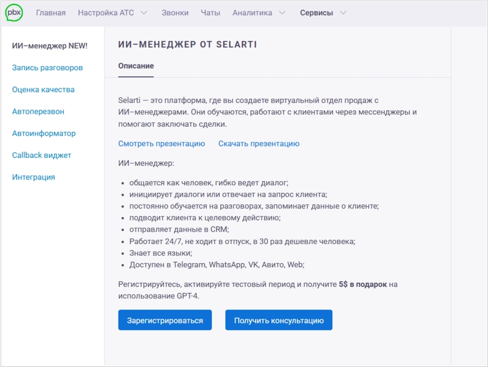Open the Главная menu item
This screenshot has height=367, width=488.
pyautogui.click(x=51, y=13)
